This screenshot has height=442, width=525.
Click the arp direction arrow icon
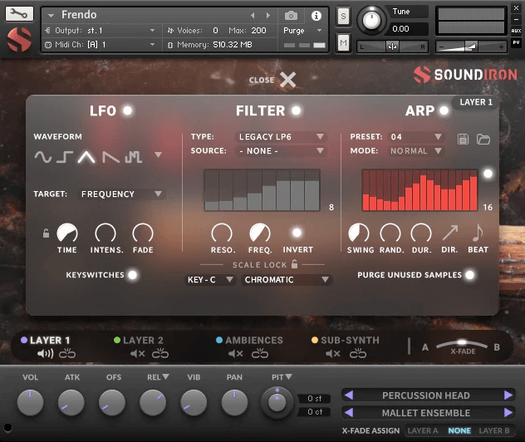449,233
